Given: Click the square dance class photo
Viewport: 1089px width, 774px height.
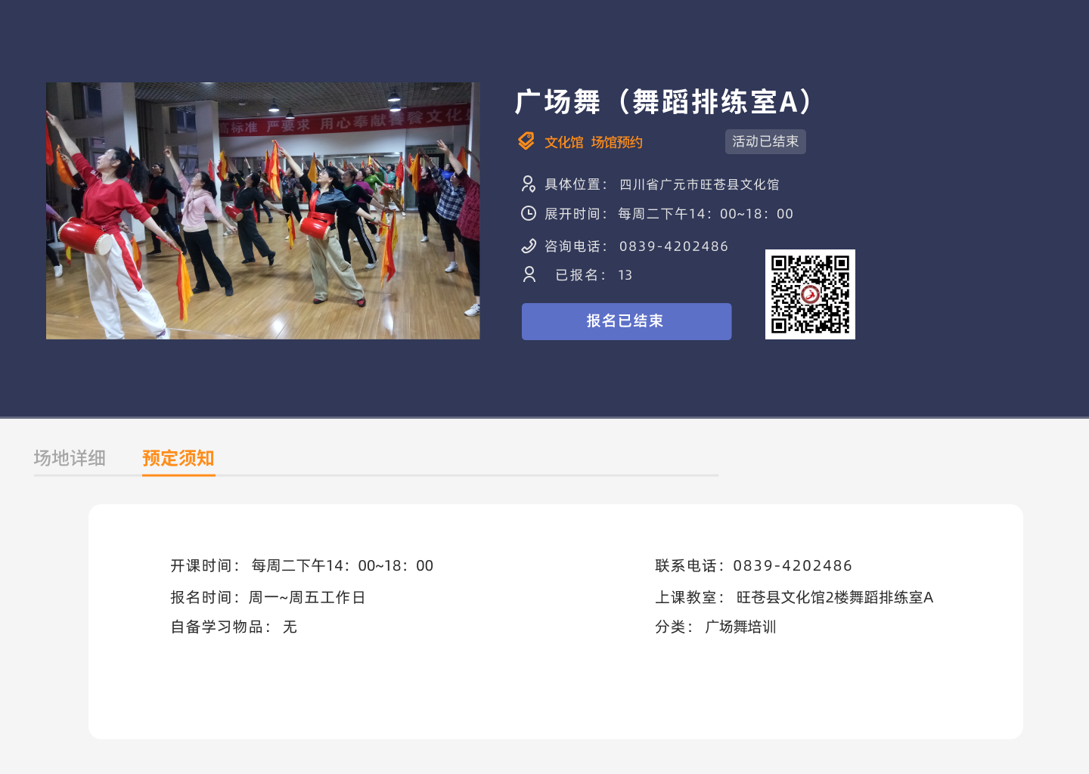Looking at the screenshot, I should pyautogui.click(x=262, y=211).
